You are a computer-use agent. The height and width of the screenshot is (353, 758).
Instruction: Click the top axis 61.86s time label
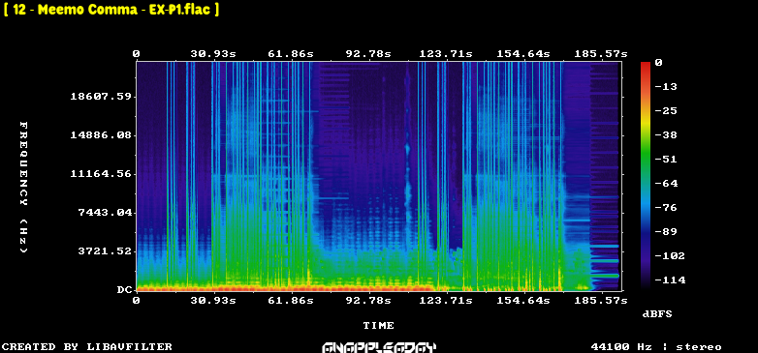point(291,54)
